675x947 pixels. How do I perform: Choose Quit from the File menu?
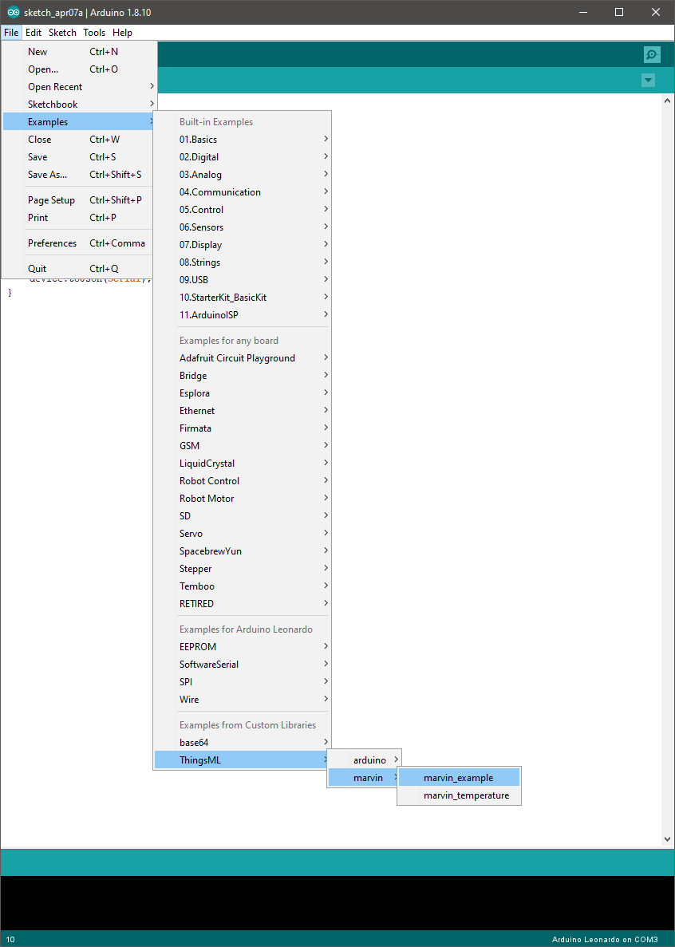pos(79,269)
